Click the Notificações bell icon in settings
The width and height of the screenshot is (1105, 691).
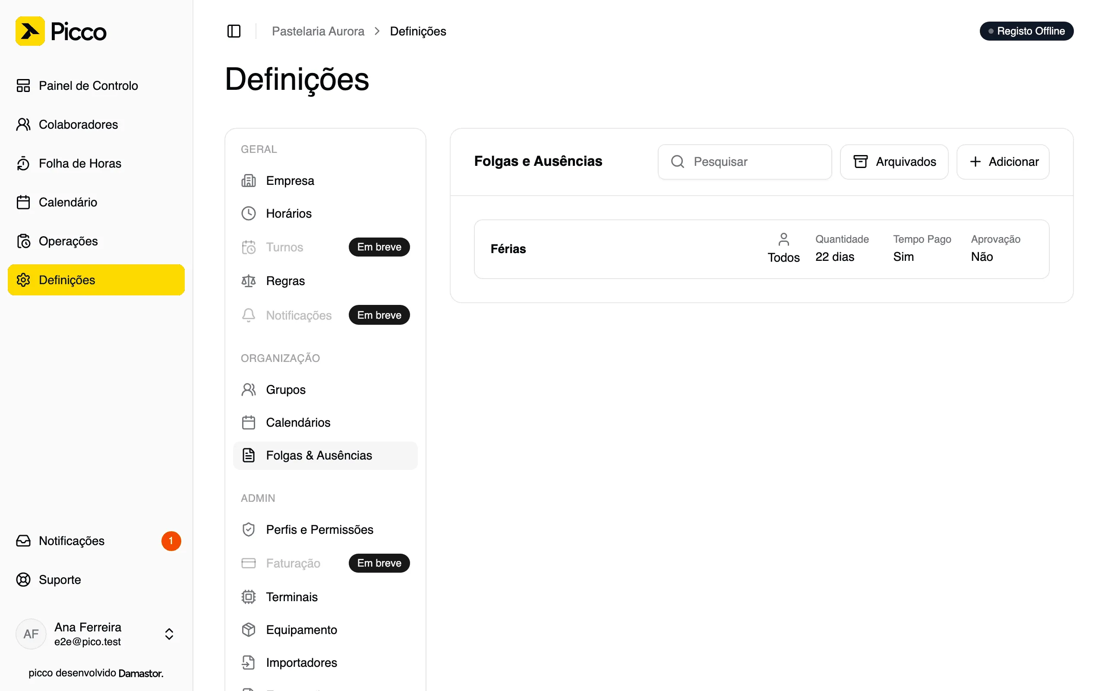[248, 315]
